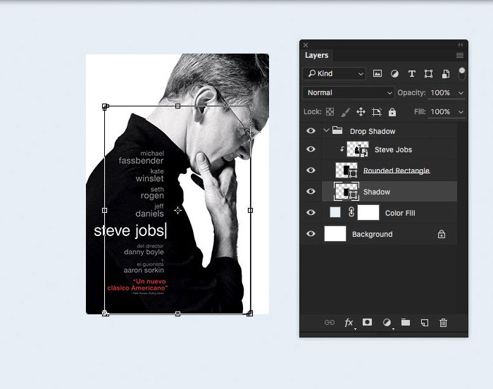Click the Color Fill mask thumbnail
This screenshot has height=389, width=493.
[x=368, y=212]
